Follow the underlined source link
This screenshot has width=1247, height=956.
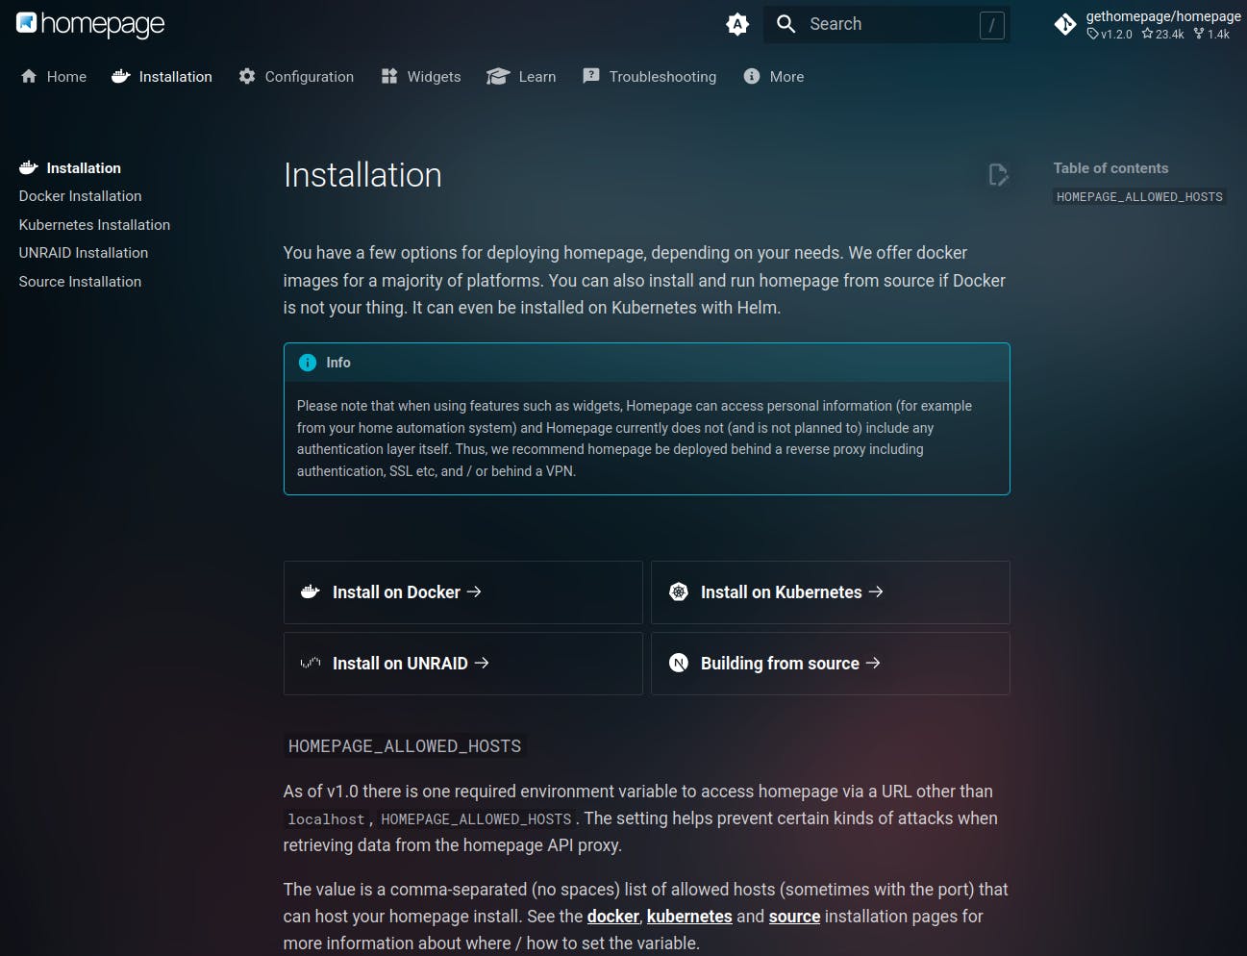click(x=794, y=917)
